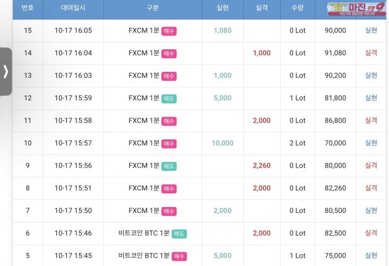Screen dimensions: 389x266
Task: Select the date 10-17 15:58
Action: (73, 120)
